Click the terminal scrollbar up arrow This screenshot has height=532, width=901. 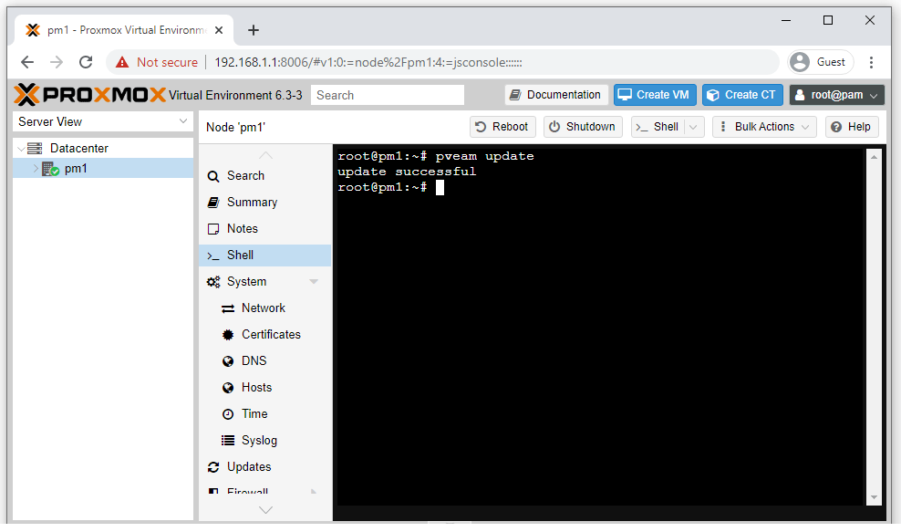[x=874, y=156]
